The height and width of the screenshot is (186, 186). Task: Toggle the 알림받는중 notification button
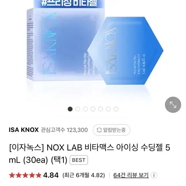coord(112,130)
